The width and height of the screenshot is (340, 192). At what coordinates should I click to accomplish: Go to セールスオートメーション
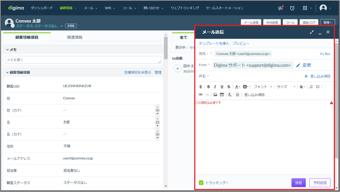225,8
